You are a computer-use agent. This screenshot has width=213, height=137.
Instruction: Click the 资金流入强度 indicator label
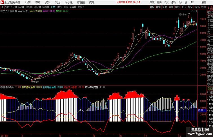[74, 87]
